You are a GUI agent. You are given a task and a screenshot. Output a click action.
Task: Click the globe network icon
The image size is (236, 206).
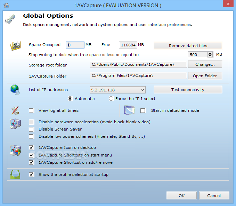[15, 90]
